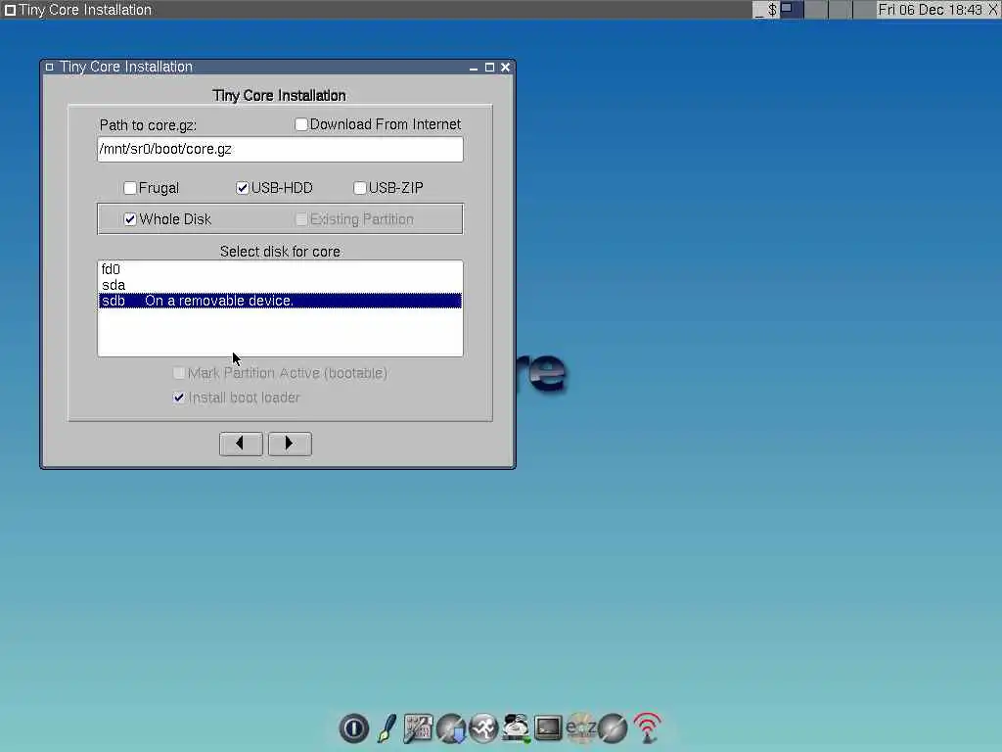The height and width of the screenshot is (752, 1002).
Task: Open the Editor pen icon in the dock
Action: [386, 728]
